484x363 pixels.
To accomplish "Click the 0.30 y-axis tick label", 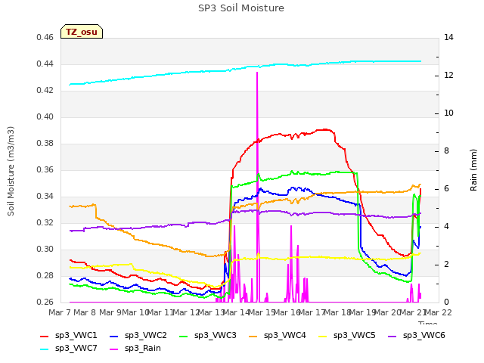I will point(45,249).
